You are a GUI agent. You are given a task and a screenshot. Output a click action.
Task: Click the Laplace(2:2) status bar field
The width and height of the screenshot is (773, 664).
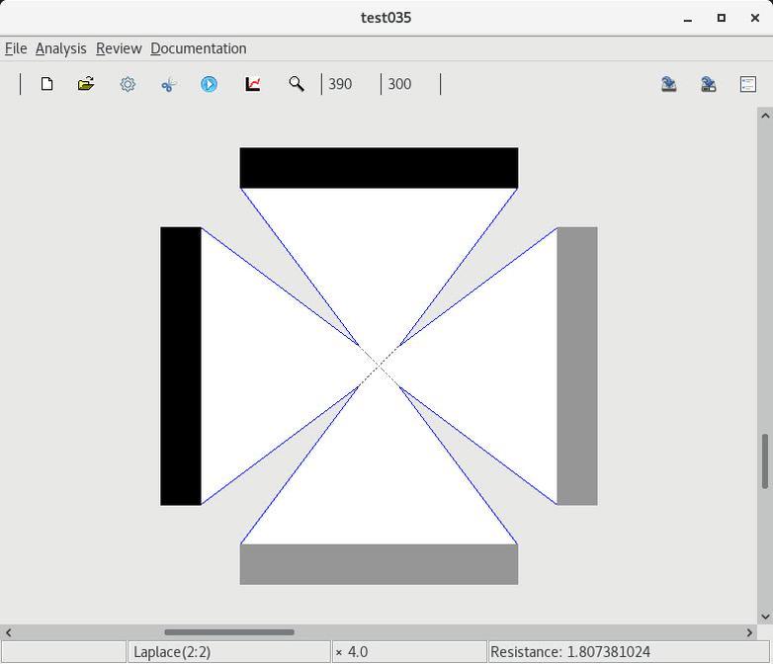click(x=228, y=652)
